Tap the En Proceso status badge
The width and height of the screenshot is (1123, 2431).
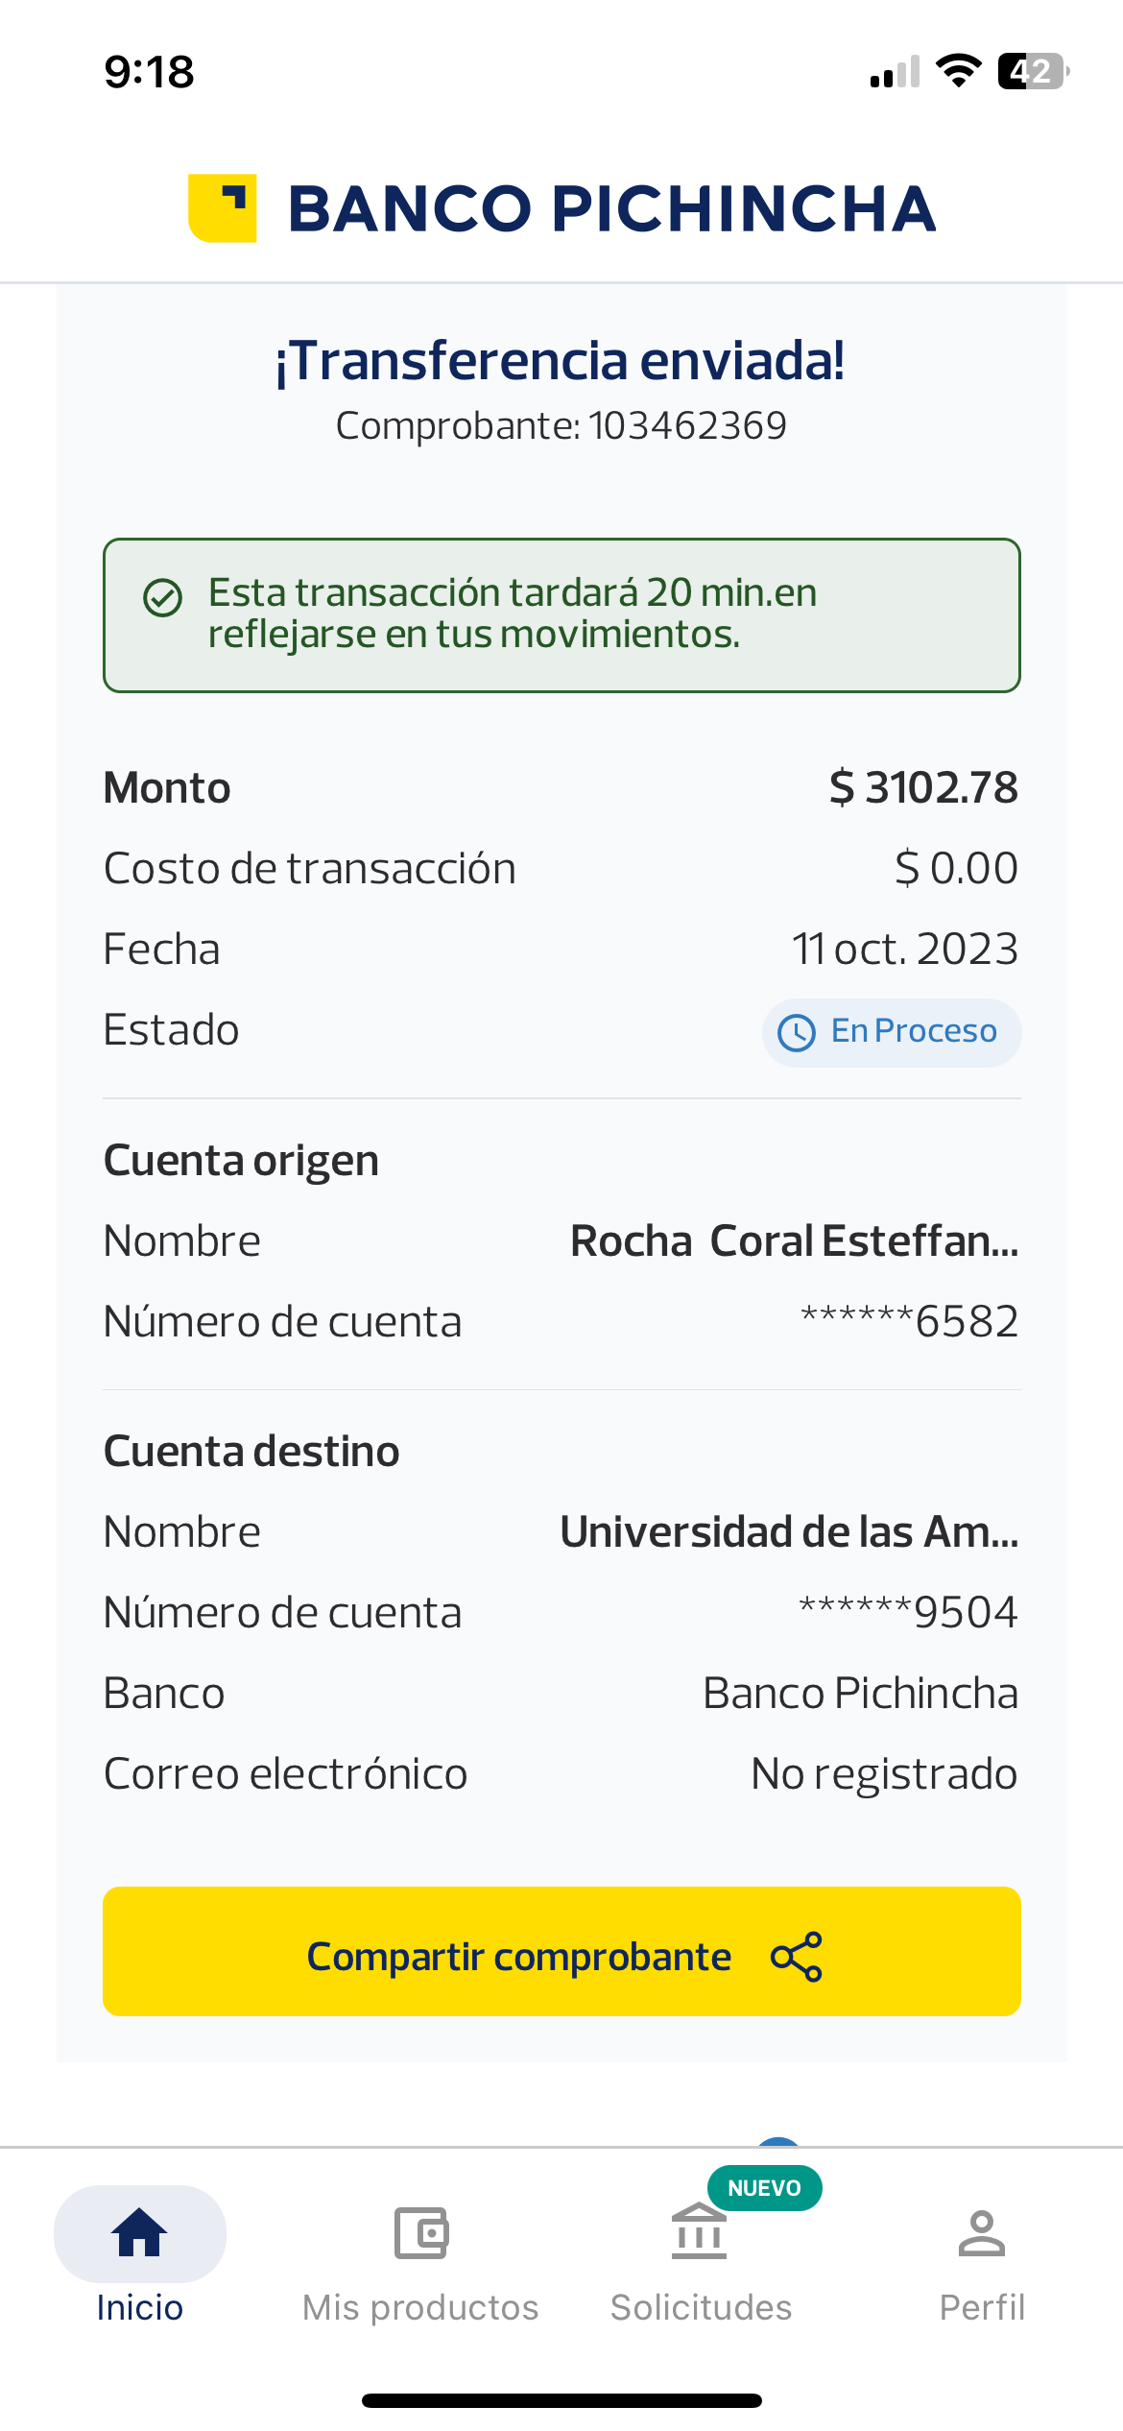click(x=892, y=1033)
